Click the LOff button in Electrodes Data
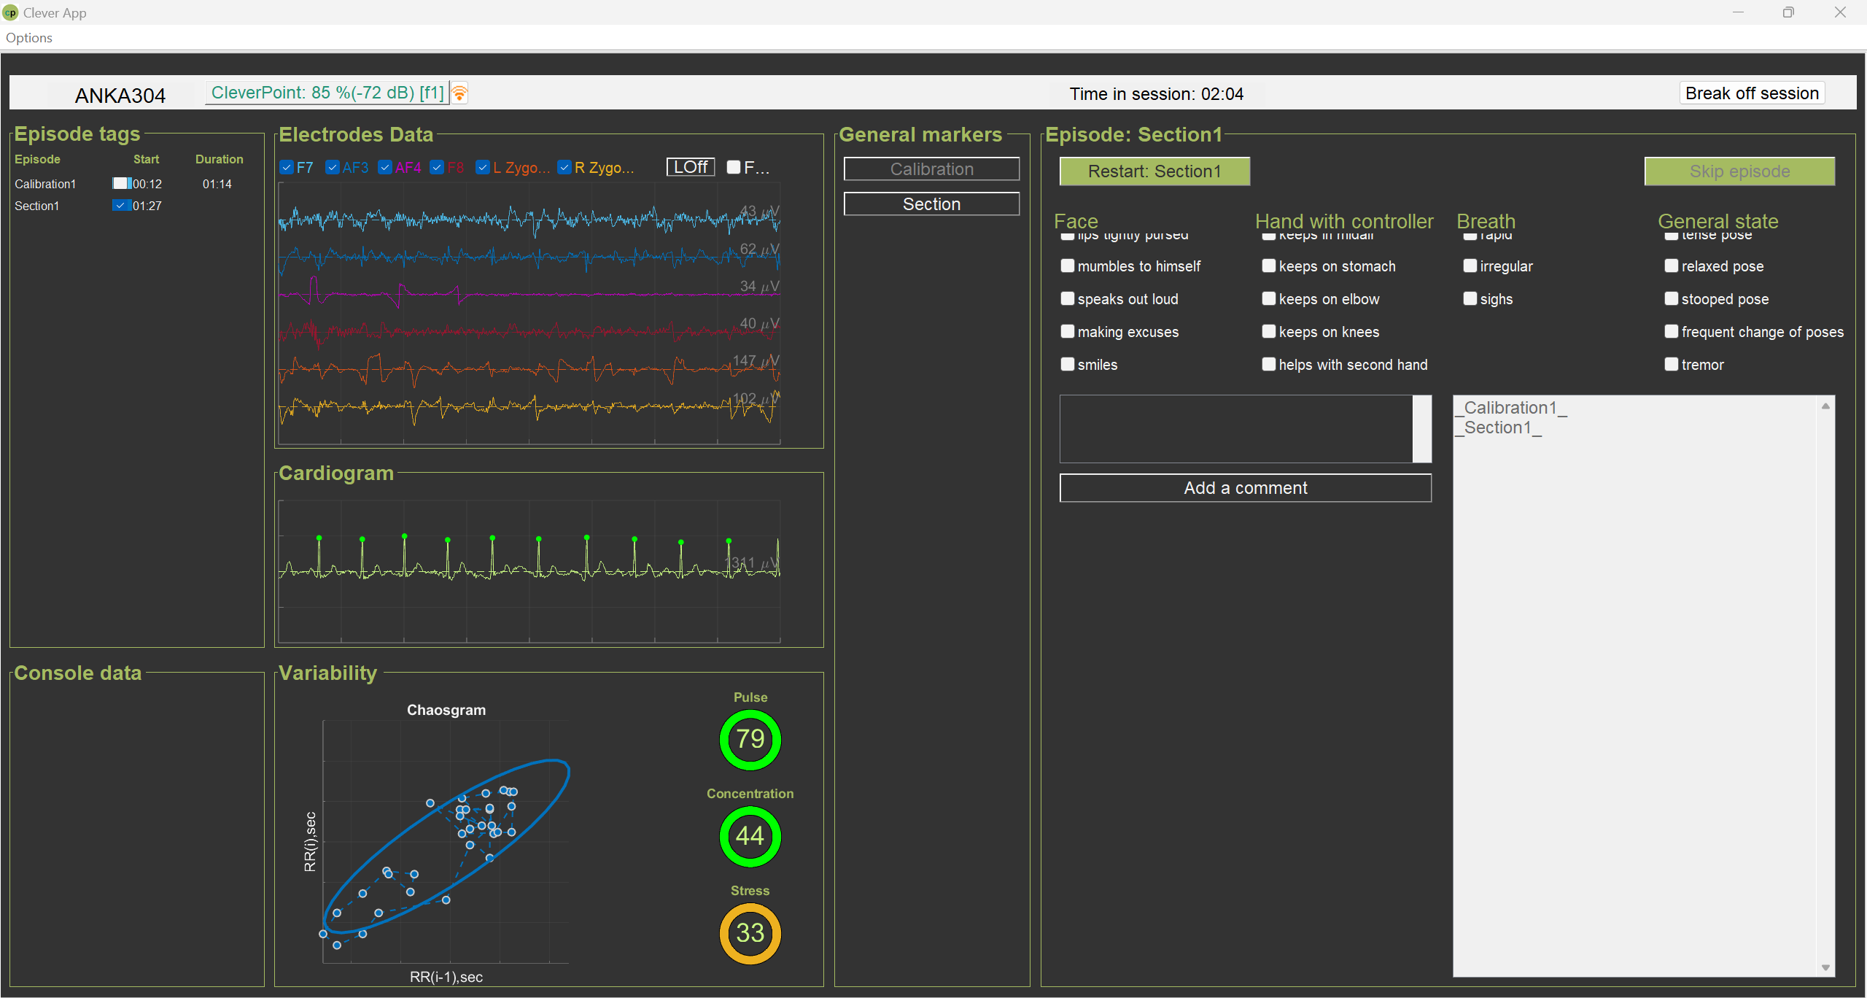1867x998 pixels. [x=691, y=167]
